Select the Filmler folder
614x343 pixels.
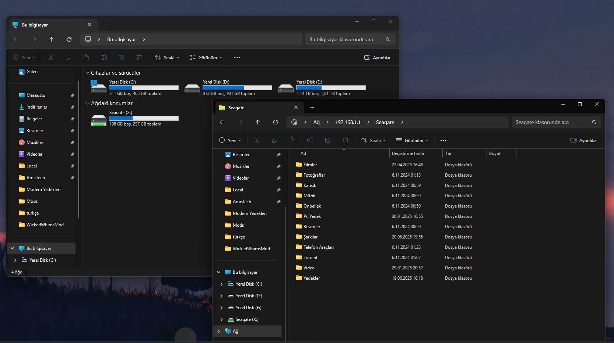click(310, 165)
